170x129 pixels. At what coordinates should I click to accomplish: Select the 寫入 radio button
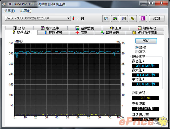click(137, 51)
